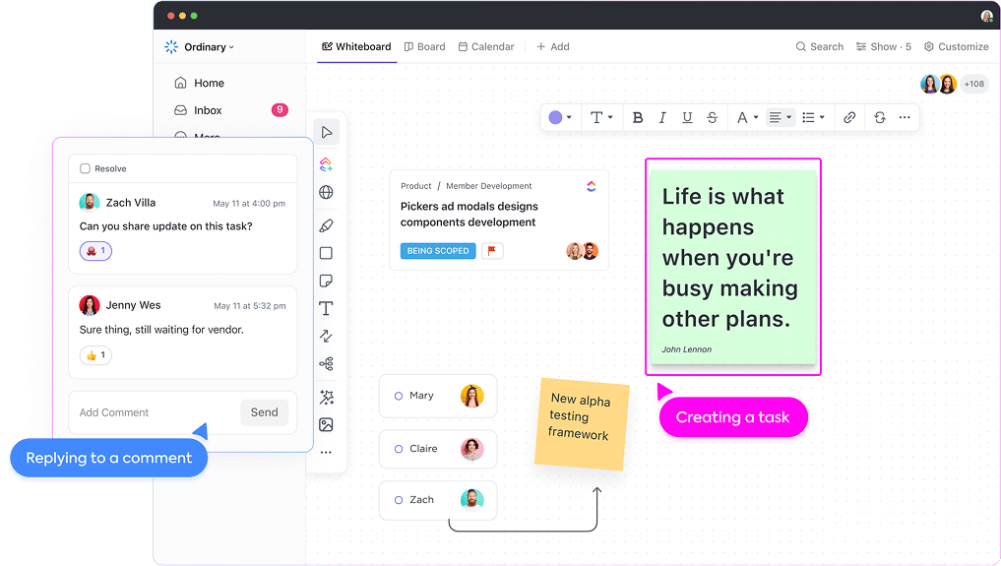This screenshot has width=1001, height=566.
Task: Select the globe embed website tool
Action: (x=326, y=192)
